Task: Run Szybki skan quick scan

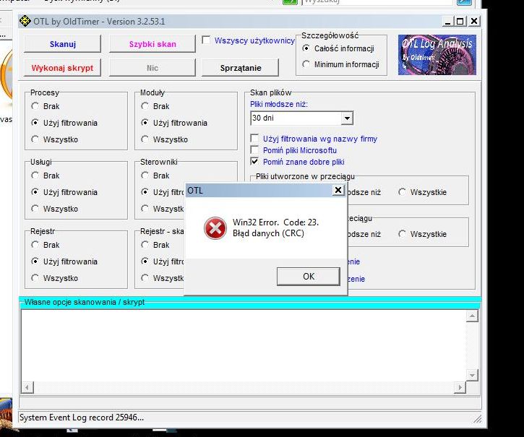Action: [x=153, y=44]
